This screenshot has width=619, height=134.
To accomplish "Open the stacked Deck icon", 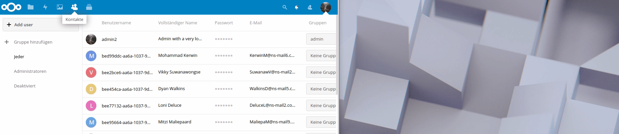I will click(89, 7).
